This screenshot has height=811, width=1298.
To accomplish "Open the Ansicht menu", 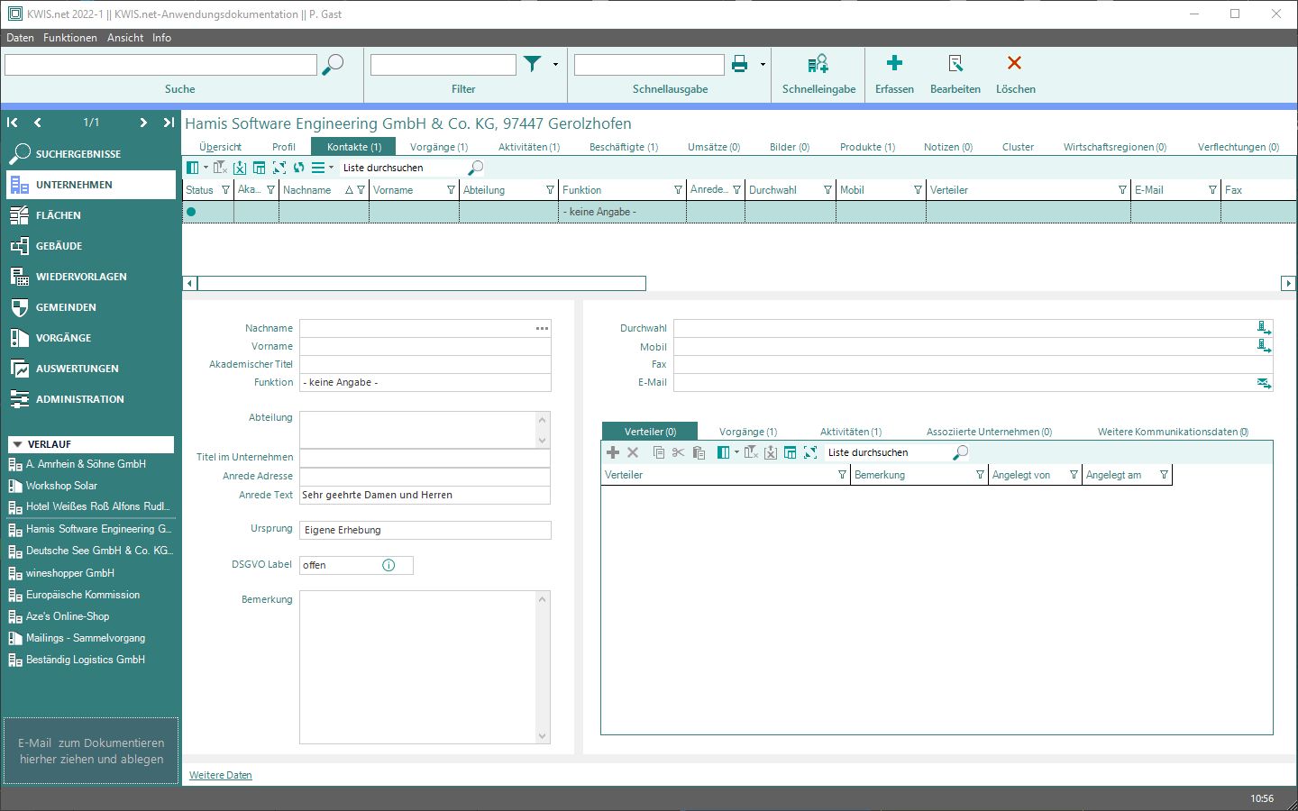I will tap(125, 38).
